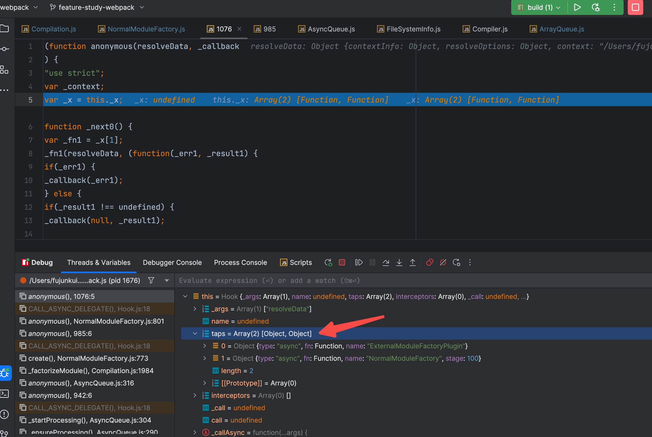Image resolution: width=652 pixels, height=437 pixels.
Task: Toggle Mute Breakpoints icon
Action: [x=443, y=263]
